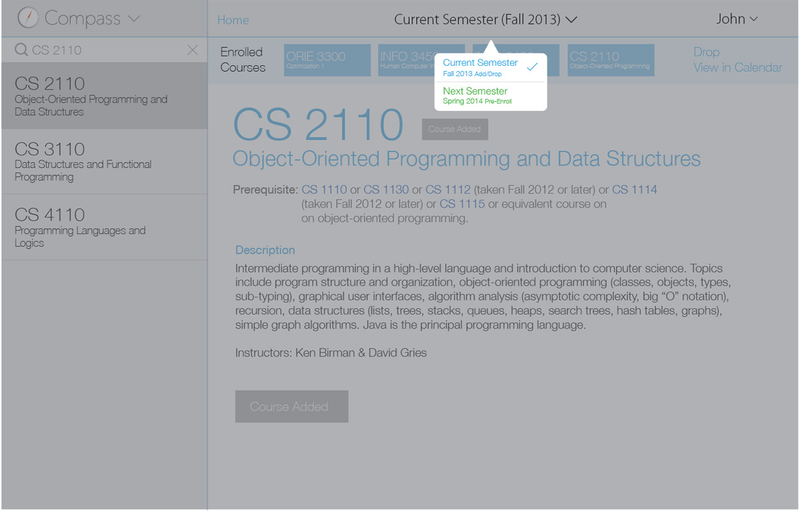The width and height of the screenshot is (799, 511).
Task: Click the Compass logo icon
Action: pos(28,18)
